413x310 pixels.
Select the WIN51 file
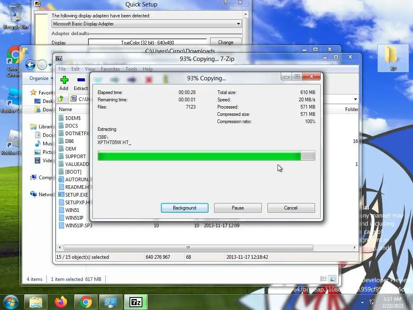point(72,210)
